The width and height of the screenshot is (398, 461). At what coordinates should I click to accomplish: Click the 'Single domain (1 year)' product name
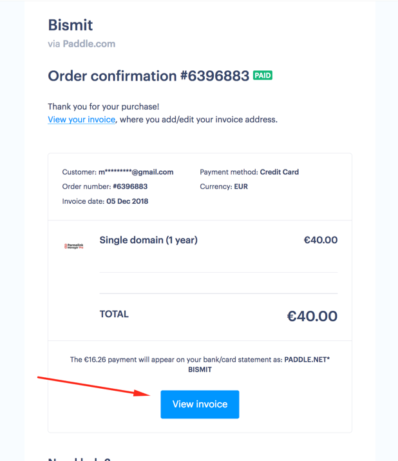(148, 240)
